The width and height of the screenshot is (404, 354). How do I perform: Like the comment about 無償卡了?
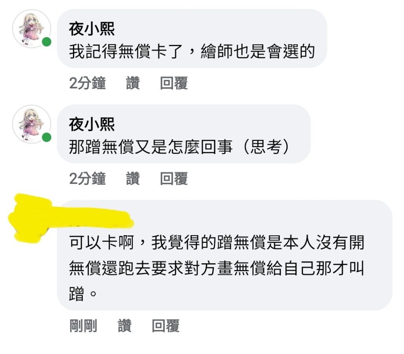pos(133,83)
